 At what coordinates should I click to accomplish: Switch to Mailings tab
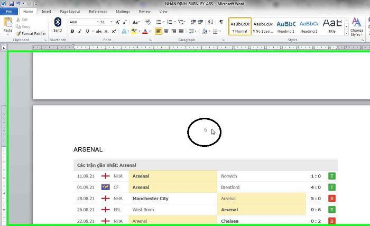click(x=123, y=11)
